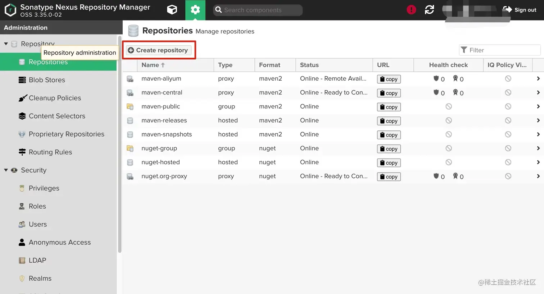
Task: Click the Sonatype Nexus logo
Action: coord(10,10)
